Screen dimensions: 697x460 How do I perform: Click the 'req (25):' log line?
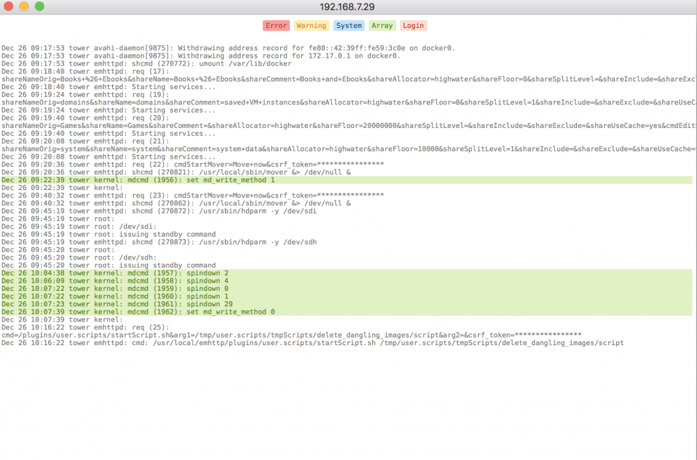[85, 327]
